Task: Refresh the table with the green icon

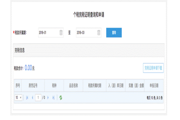Action: click(x=61, y=97)
